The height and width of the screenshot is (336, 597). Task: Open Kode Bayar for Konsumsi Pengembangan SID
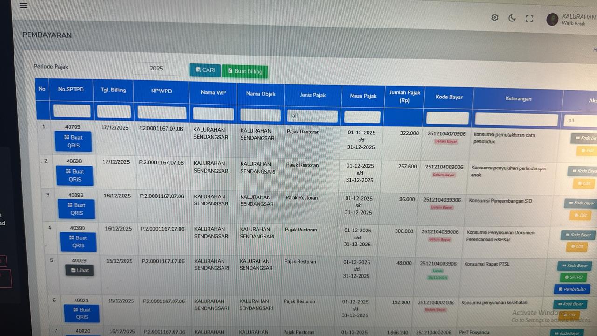(x=580, y=203)
